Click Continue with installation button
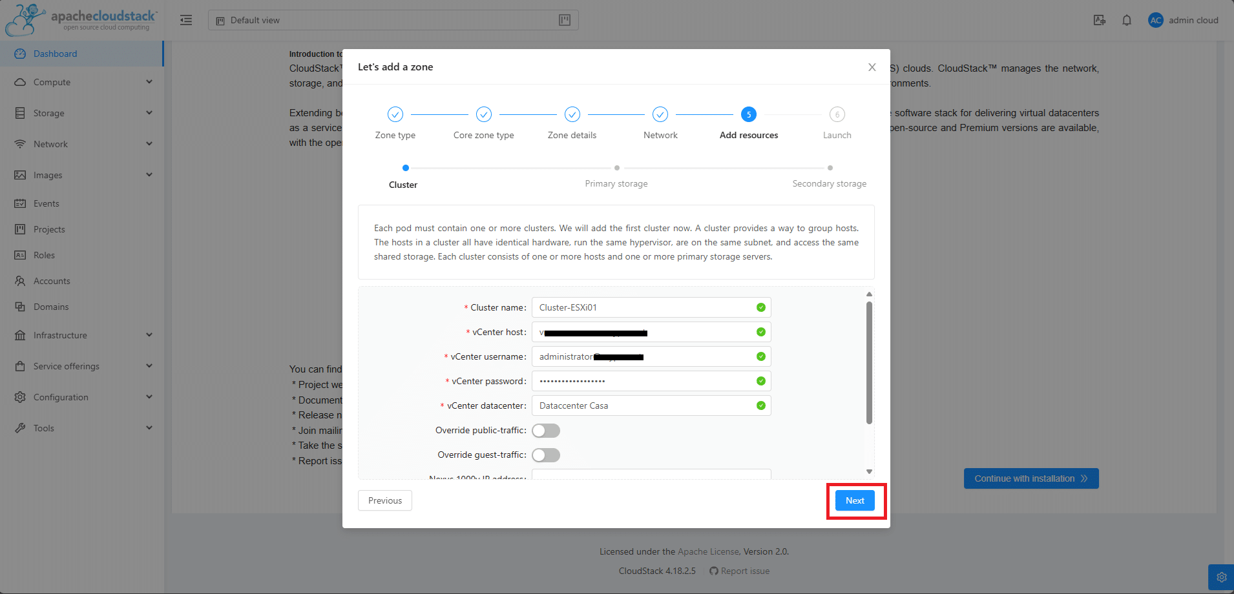Screen dimensions: 1234x594 [x=1031, y=478]
